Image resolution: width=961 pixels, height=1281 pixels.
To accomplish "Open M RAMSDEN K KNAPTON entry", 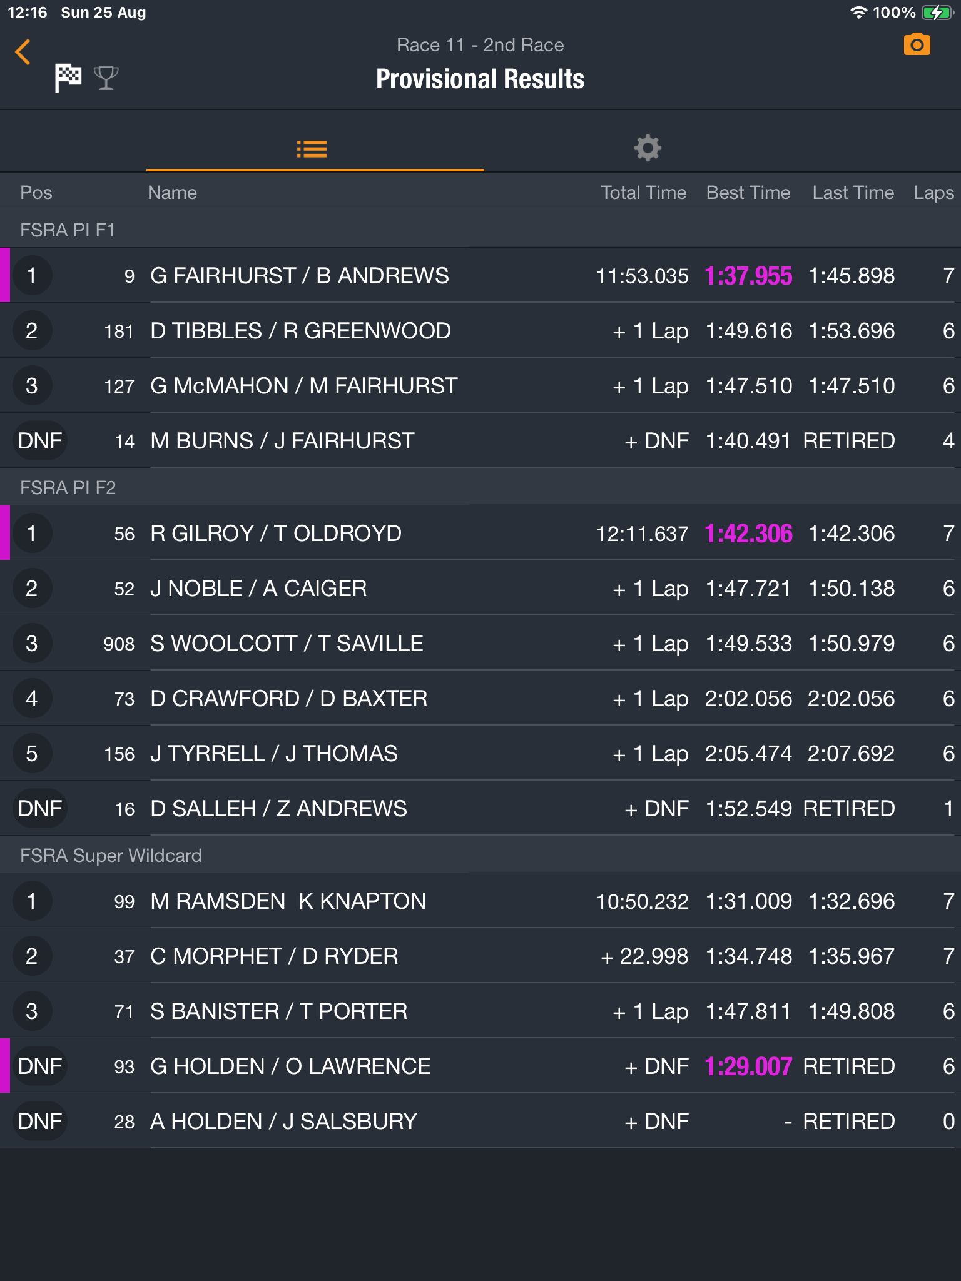I will [x=480, y=901].
